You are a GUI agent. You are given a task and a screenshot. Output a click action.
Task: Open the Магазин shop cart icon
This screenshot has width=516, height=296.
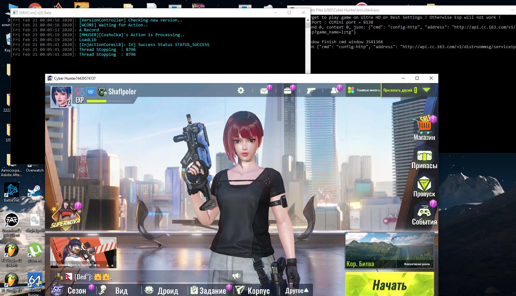tap(424, 125)
